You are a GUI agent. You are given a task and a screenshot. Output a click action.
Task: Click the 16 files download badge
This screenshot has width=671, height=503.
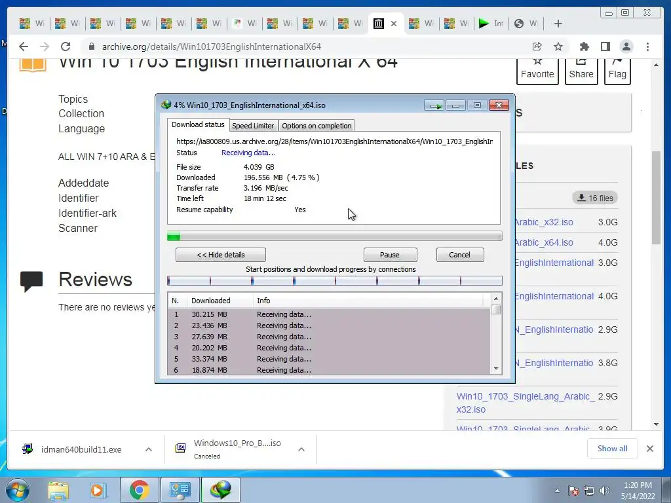point(595,198)
